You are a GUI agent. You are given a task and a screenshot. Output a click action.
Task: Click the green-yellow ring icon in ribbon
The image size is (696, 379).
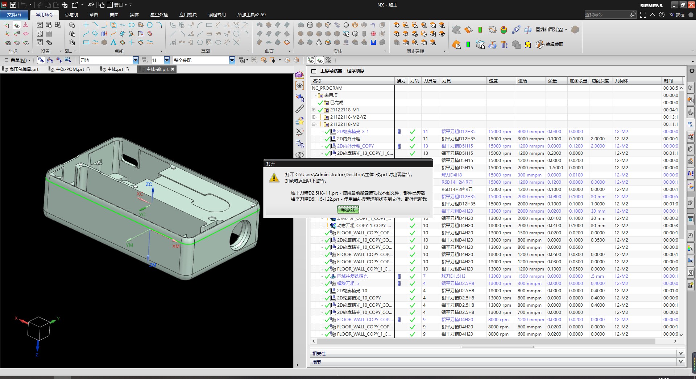pyautogui.click(x=504, y=30)
